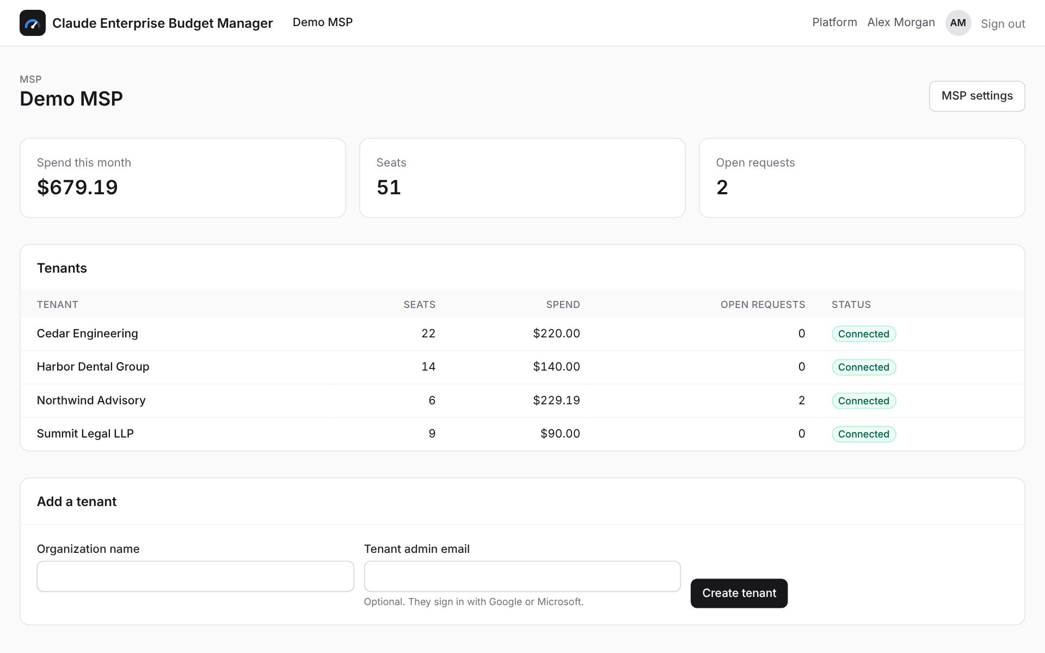Click Northwind Advisory's Connected status badge
1045x653 pixels.
click(864, 401)
